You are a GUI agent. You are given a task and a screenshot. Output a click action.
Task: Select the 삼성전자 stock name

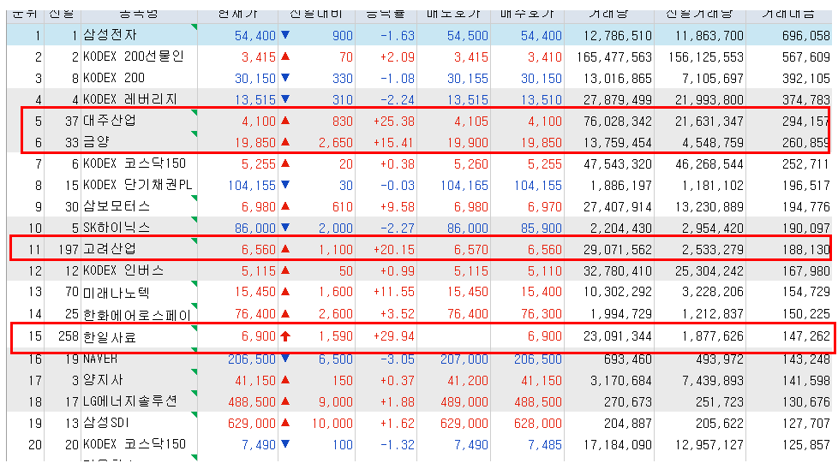pos(110,35)
